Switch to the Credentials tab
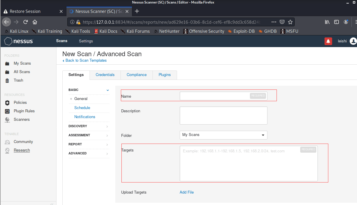357x205 pixels. 105,75
